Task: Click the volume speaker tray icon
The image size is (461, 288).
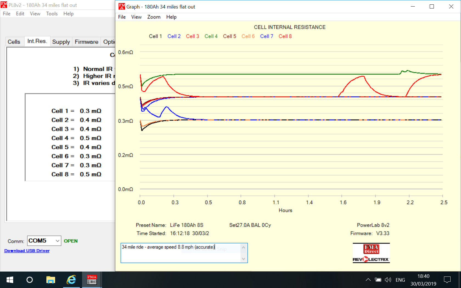Action: point(388,280)
